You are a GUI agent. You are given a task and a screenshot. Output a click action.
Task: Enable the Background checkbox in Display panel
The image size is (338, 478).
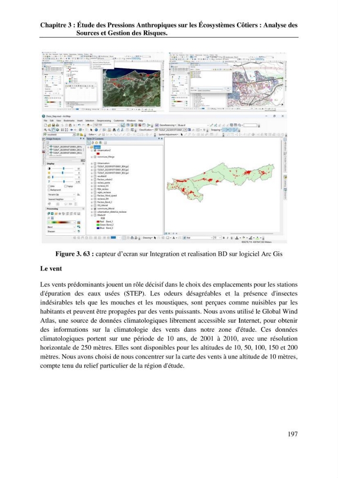(x=49, y=190)
